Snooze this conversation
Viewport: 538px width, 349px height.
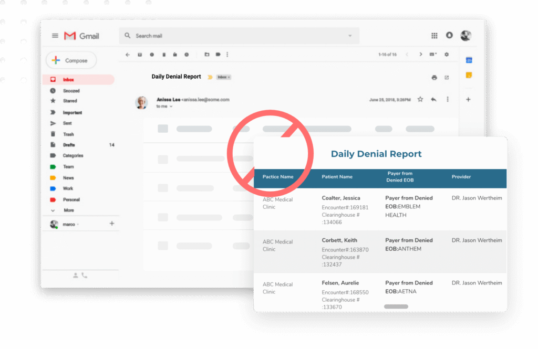pyautogui.click(x=187, y=55)
